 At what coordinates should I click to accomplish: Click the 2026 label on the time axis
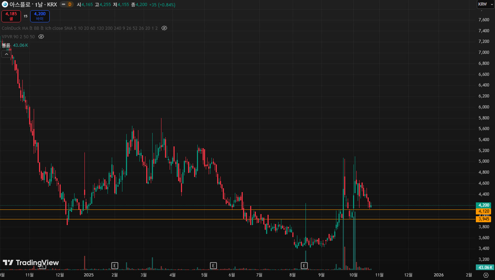439,275
